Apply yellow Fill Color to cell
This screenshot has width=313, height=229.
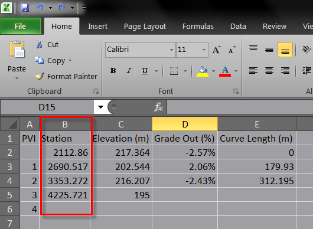point(203,71)
